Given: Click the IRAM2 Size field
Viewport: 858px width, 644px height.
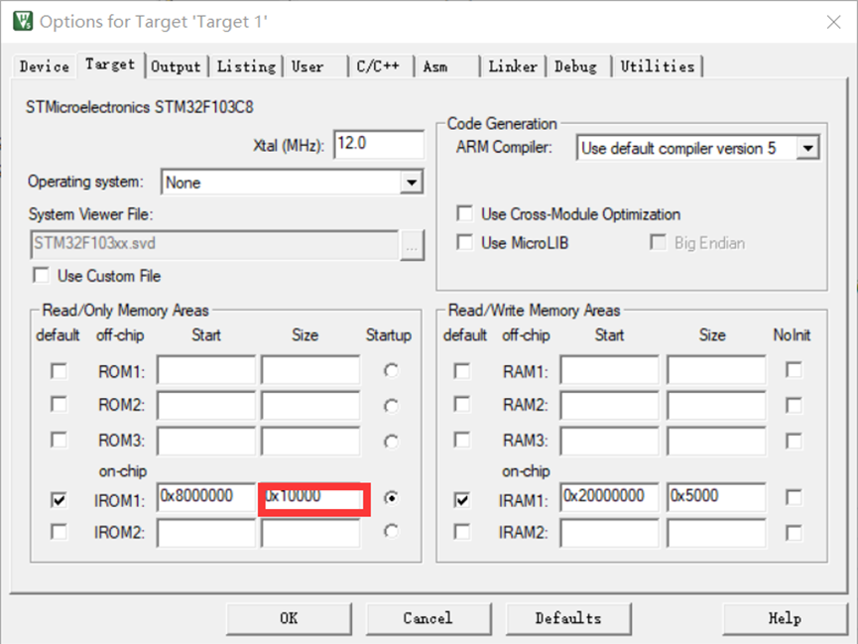Looking at the screenshot, I should [x=716, y=533].
